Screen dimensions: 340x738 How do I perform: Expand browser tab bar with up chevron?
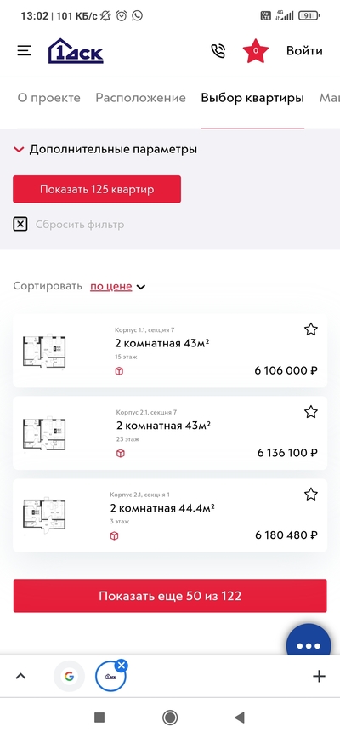(20, 677)
